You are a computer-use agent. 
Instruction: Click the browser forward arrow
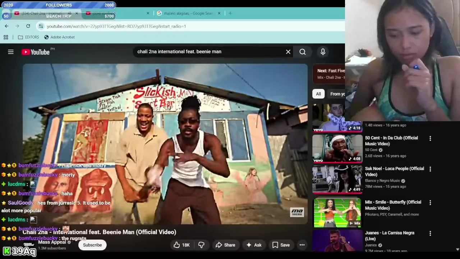[17, 26]
